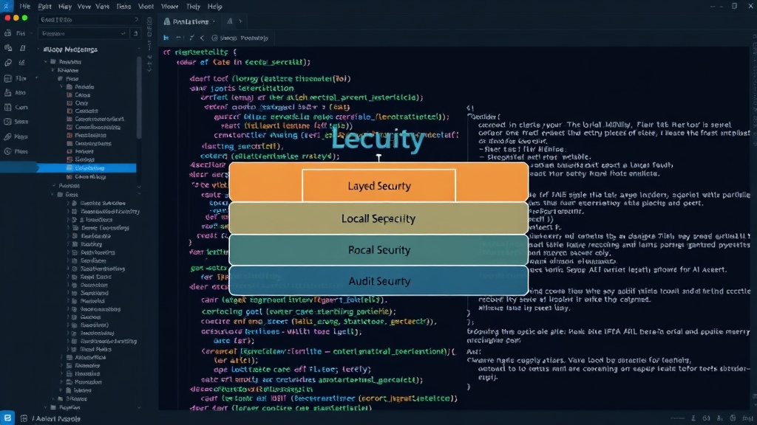Select the Audit Seurty layer

point(378,281)
